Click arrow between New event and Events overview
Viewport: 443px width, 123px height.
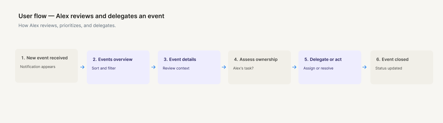(82, 67)
